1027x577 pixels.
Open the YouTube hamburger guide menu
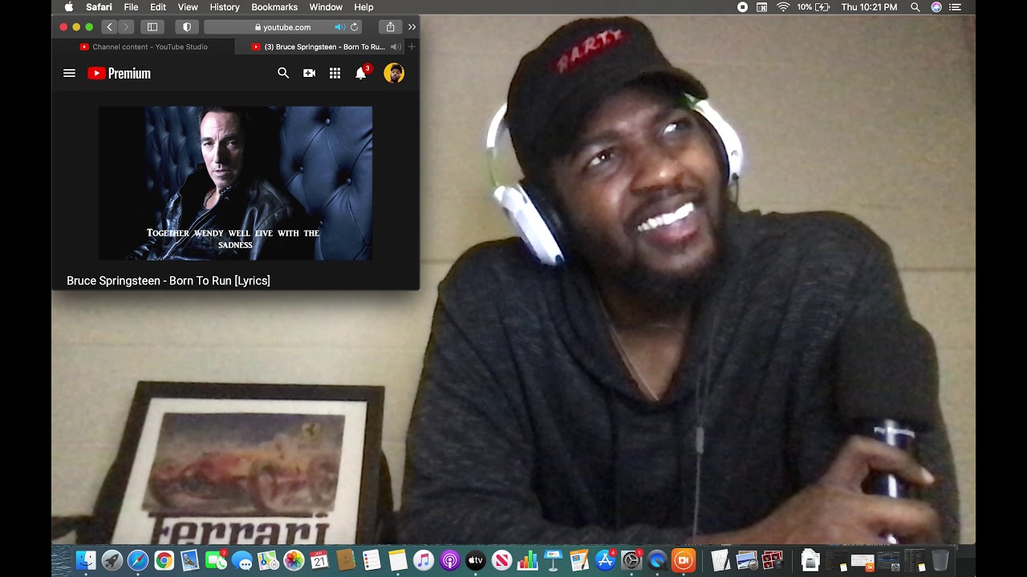[x=69, y=73]
